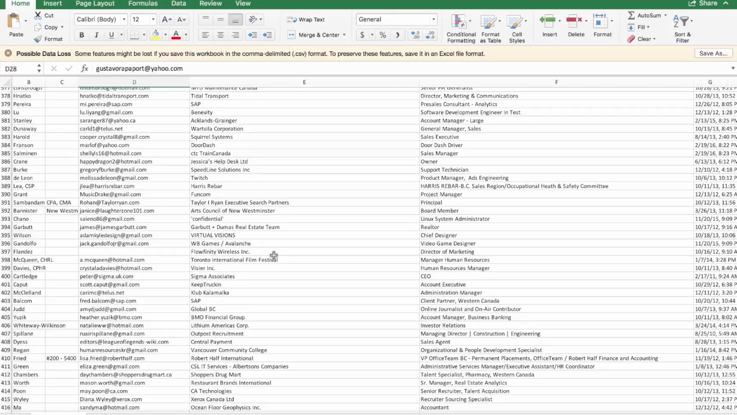Toggle underline formatting
The width and height of the screenshot is (737, 415).
(x=111, y=35)
